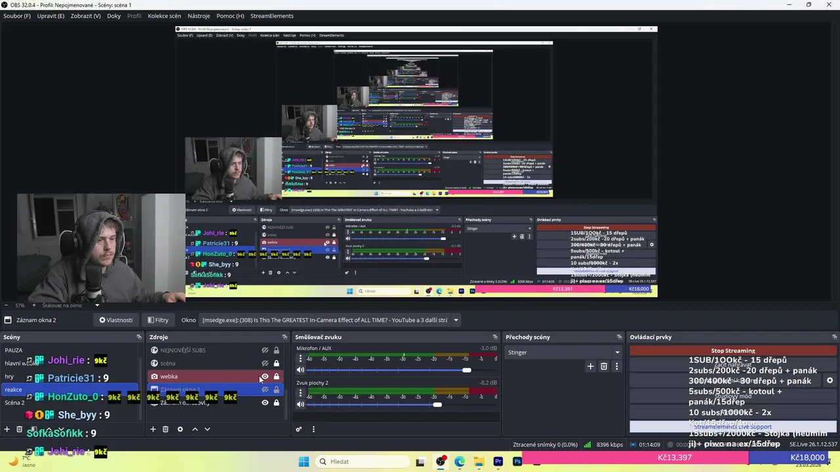The height and width of the screenshot is (472, 840).
Task: Move selected source up in the list
Action: (195, 429)
